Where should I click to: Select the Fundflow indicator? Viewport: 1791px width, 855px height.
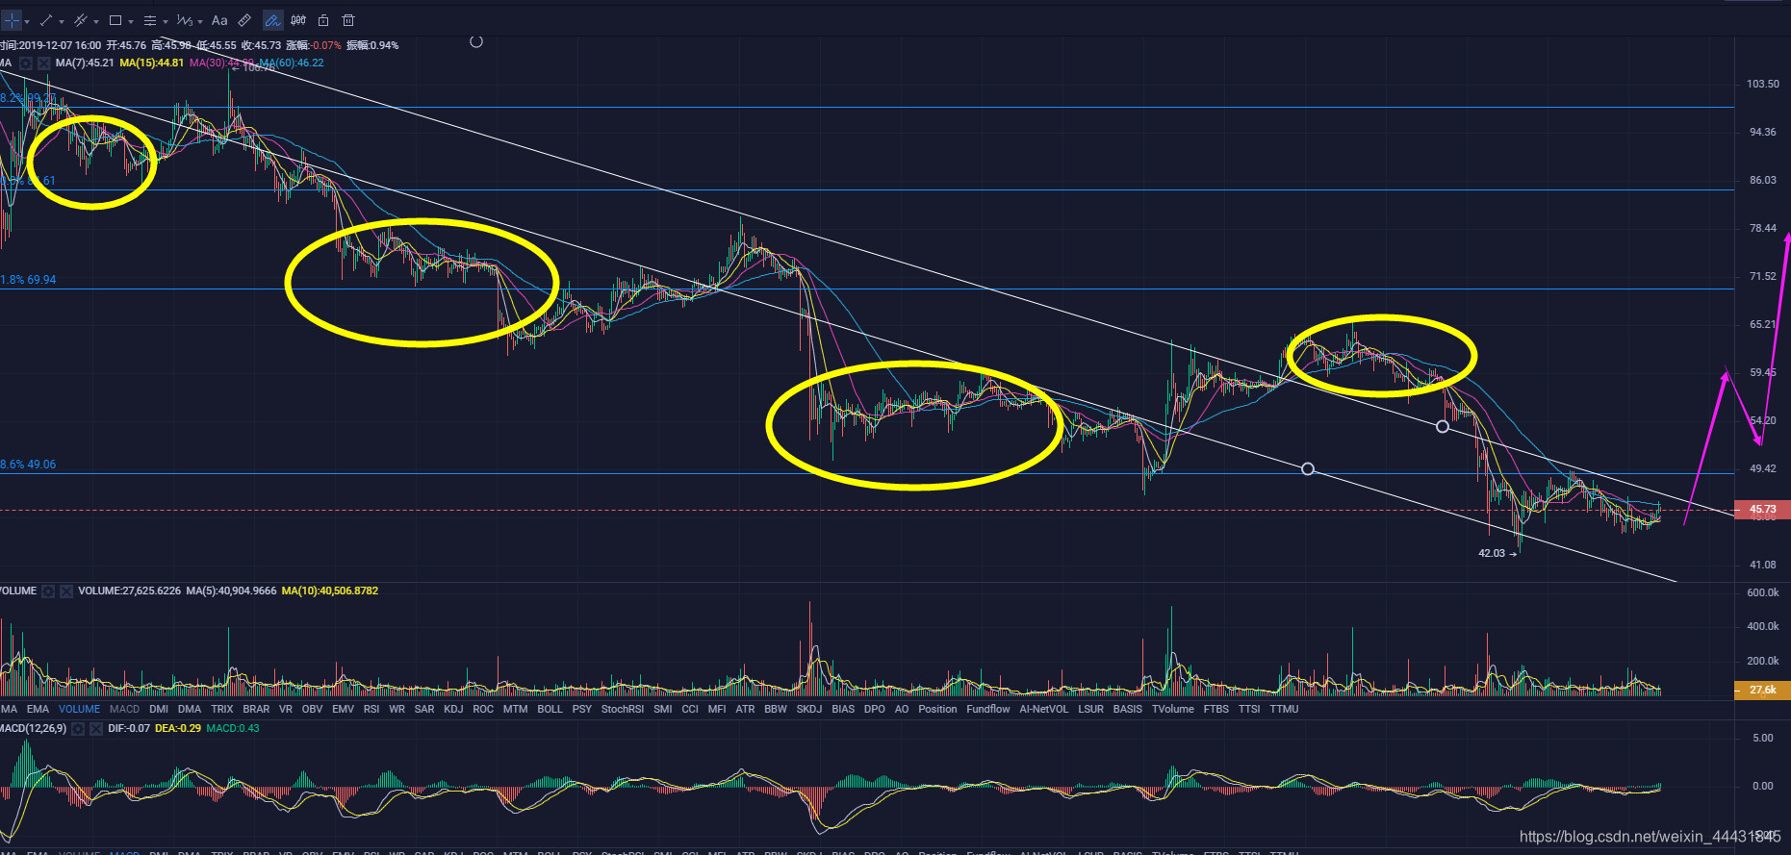pyautogui.click(x=988, y=709)
